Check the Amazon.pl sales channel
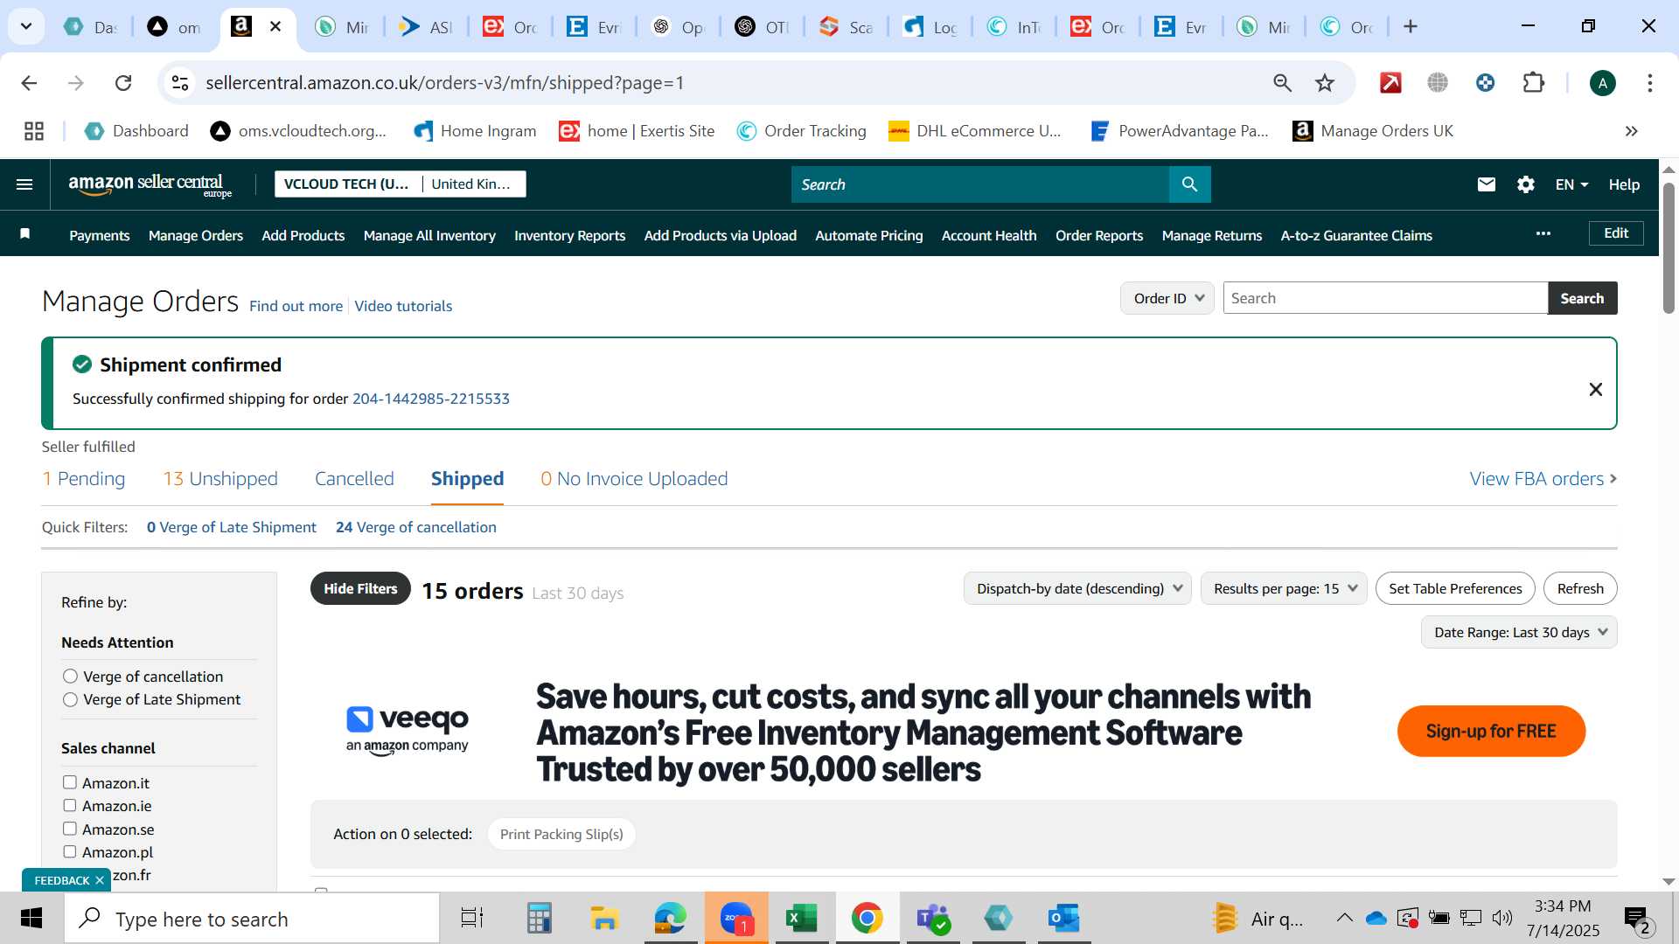The width and height of the screenshot is (1679, 944). point(70,851)
